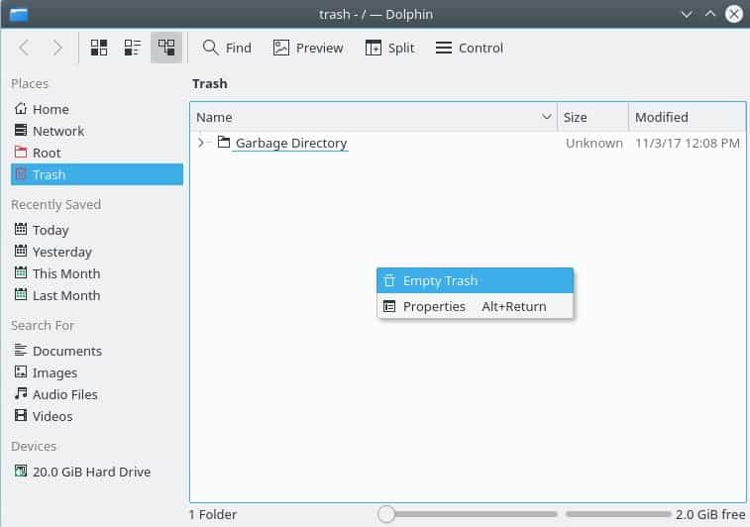Viewport: 750px width, 527px height.
Task: Click the sort arrow in Name column
Action: pos(546,116)
